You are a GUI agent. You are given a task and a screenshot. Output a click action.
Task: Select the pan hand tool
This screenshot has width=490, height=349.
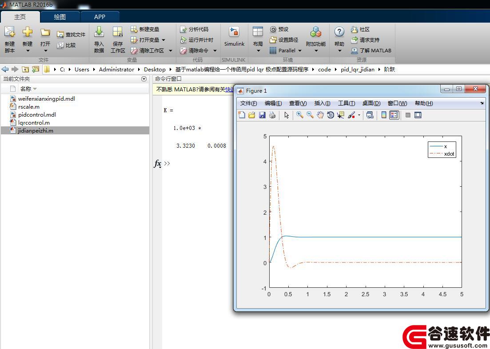pyautogui.click(x=320, y=115)
